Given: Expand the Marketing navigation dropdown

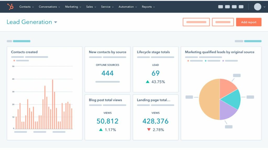Looking at the screenshot, I should pyautogui.click(x=73, y=7).
